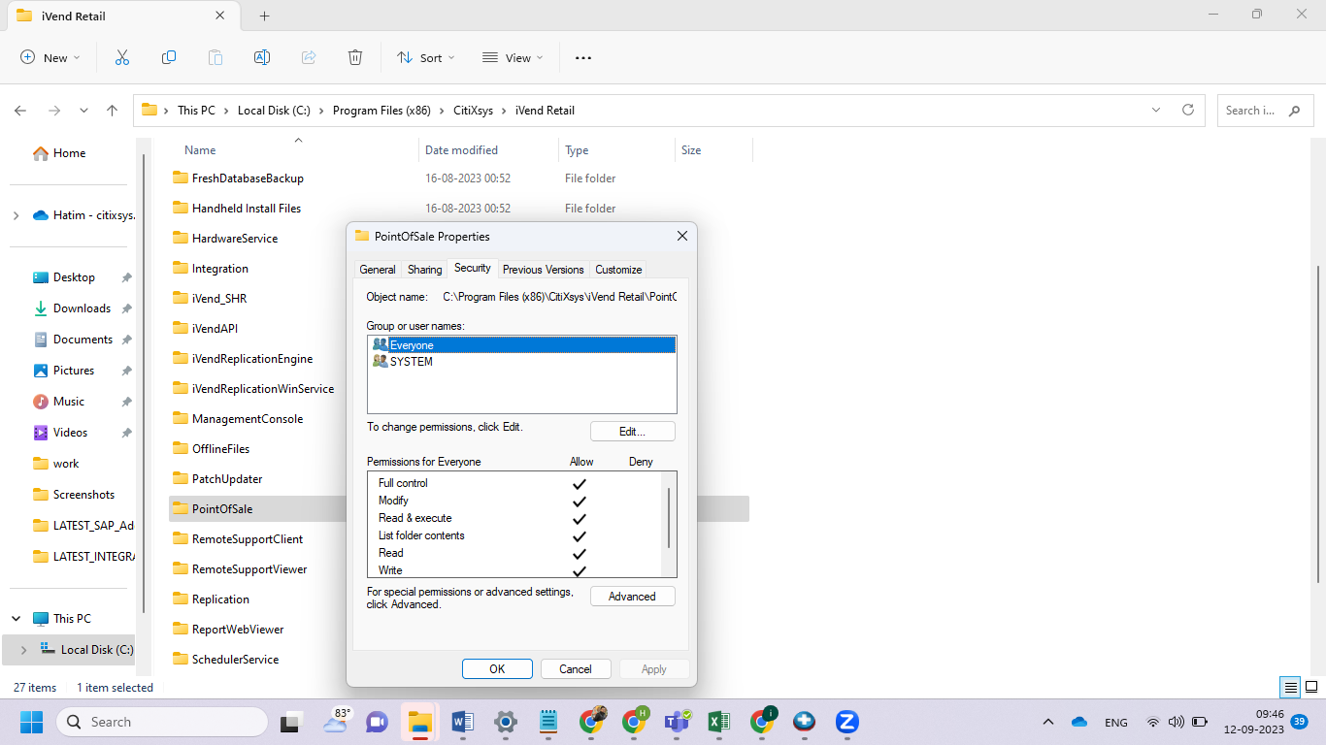Image resolution: width=1326 pixels, height=745 pixels.
Task: Open the View dropdown menu
Action: 513,58
